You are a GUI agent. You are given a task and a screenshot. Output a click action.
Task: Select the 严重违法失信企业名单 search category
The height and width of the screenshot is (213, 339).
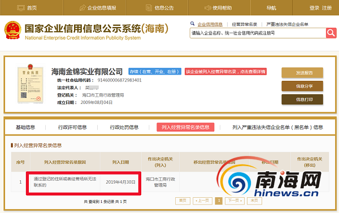point(287,24)
